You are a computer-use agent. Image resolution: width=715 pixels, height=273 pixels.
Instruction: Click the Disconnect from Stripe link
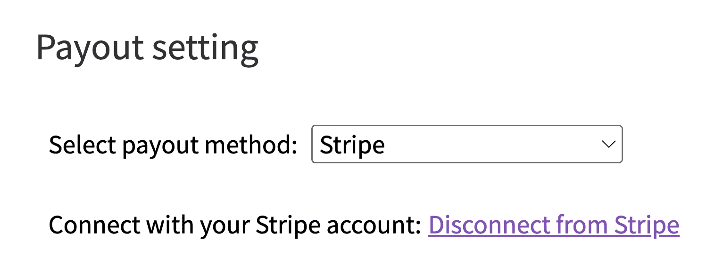(x=554, y=225)
